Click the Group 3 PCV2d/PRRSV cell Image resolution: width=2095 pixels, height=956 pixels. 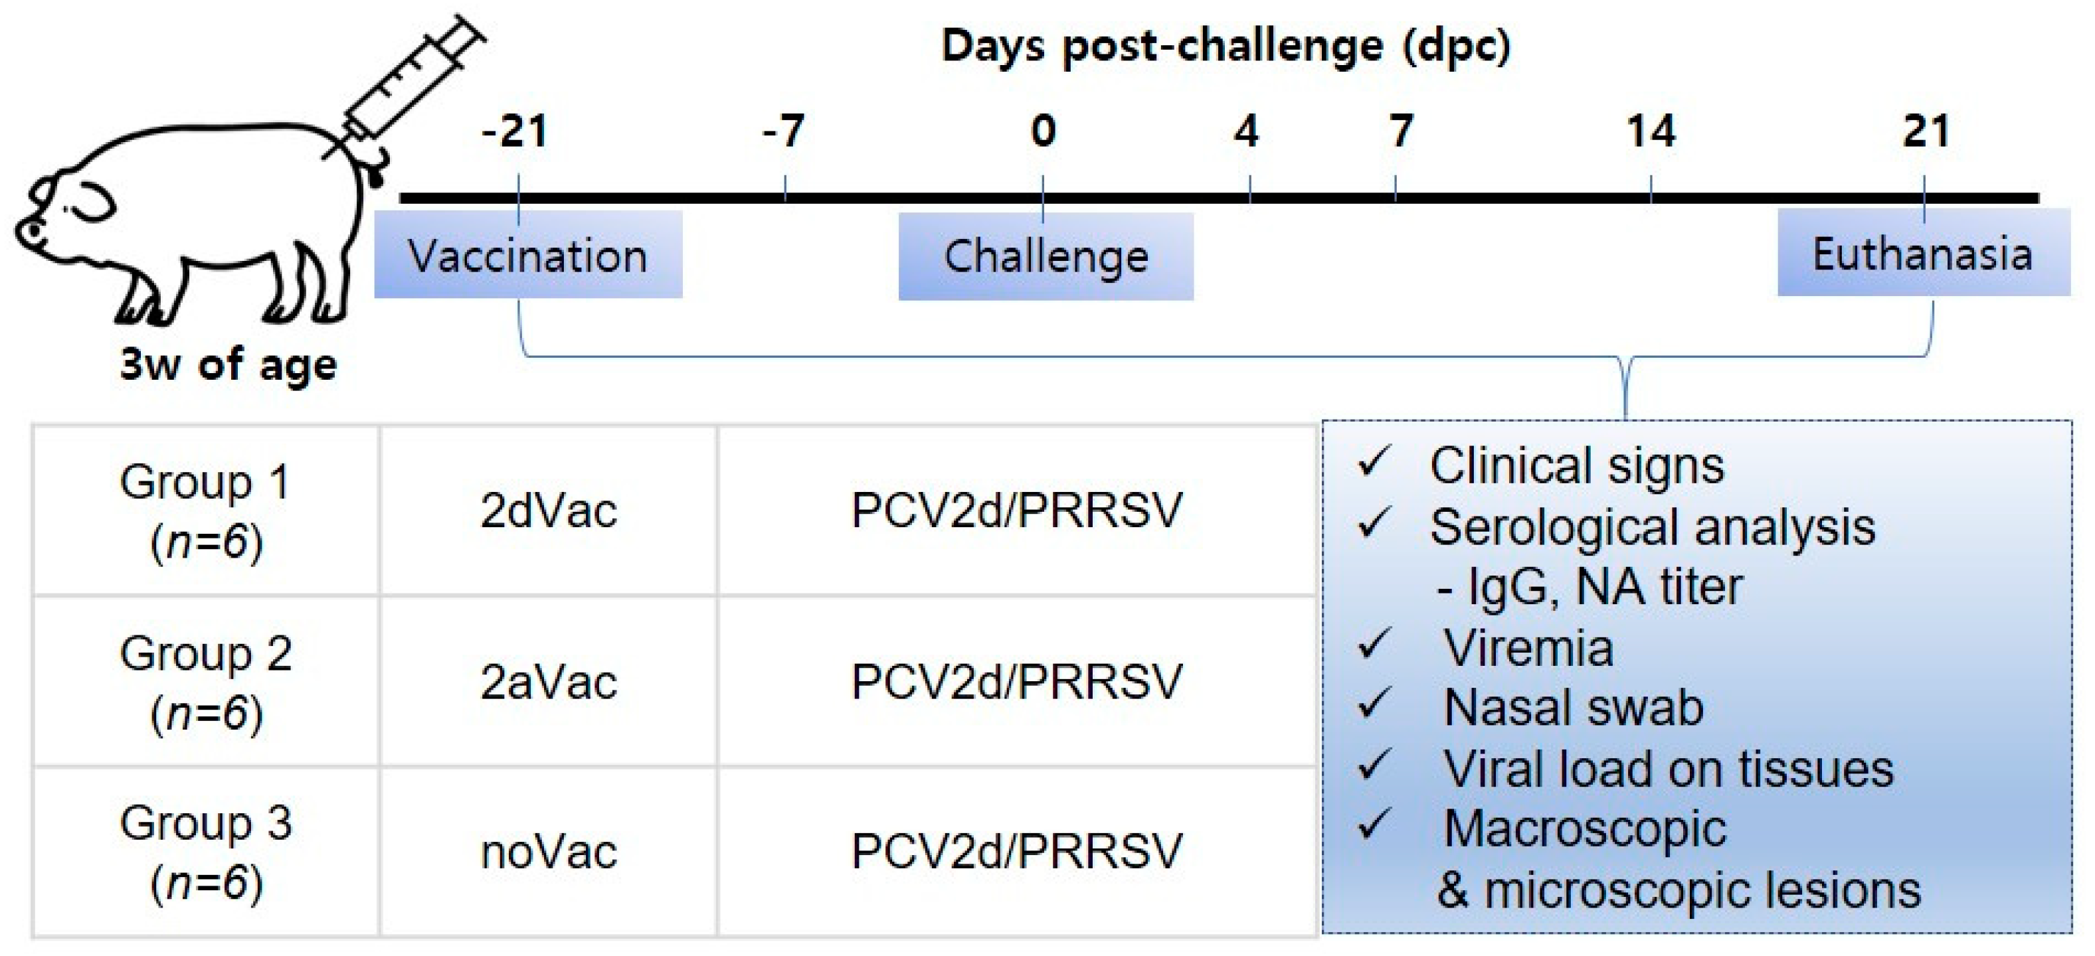1016,852
